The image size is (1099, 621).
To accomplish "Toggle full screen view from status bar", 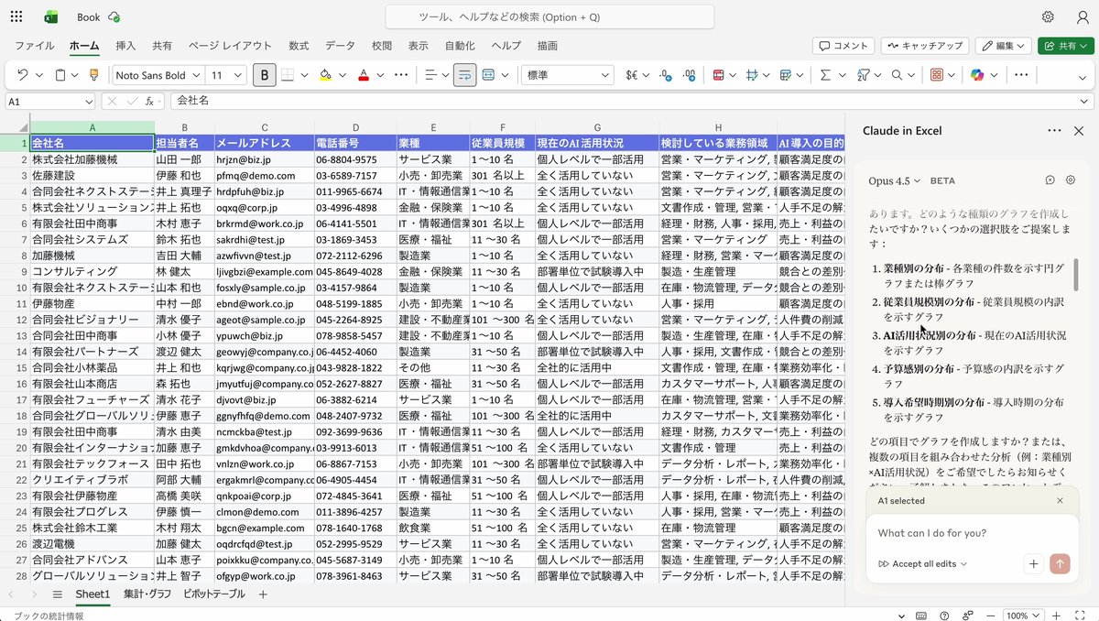I will 1080,616.
